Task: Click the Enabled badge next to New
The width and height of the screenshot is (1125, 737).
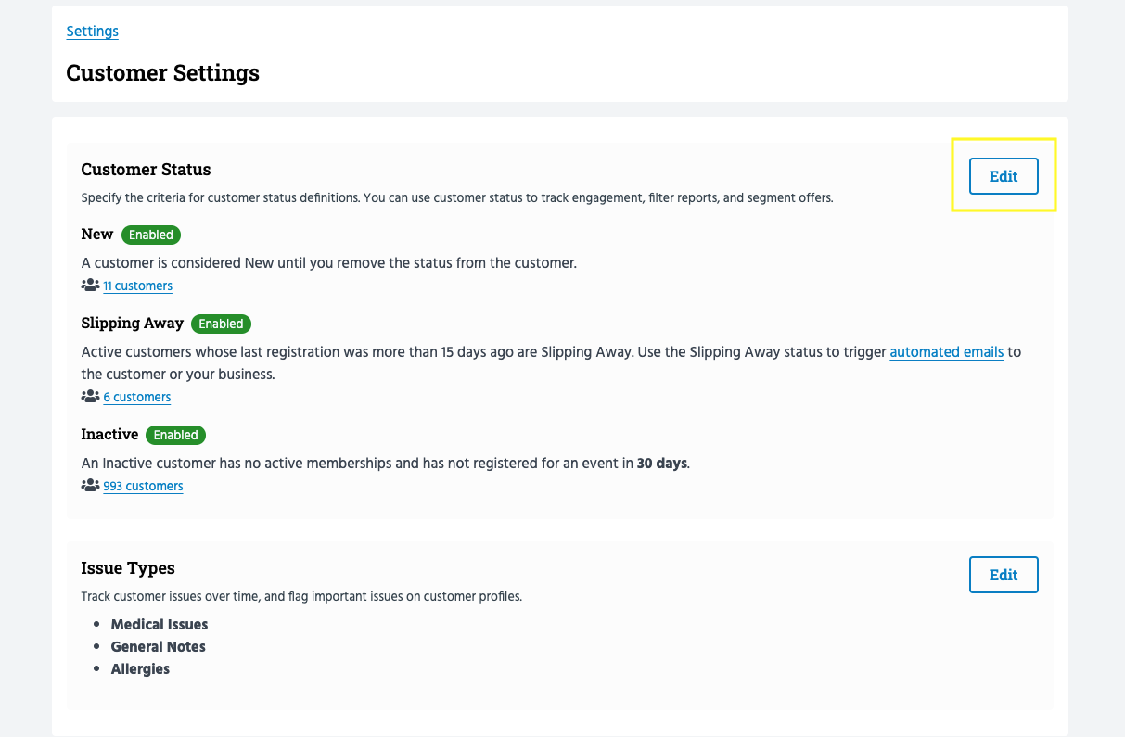Action: tap(151, 235)
